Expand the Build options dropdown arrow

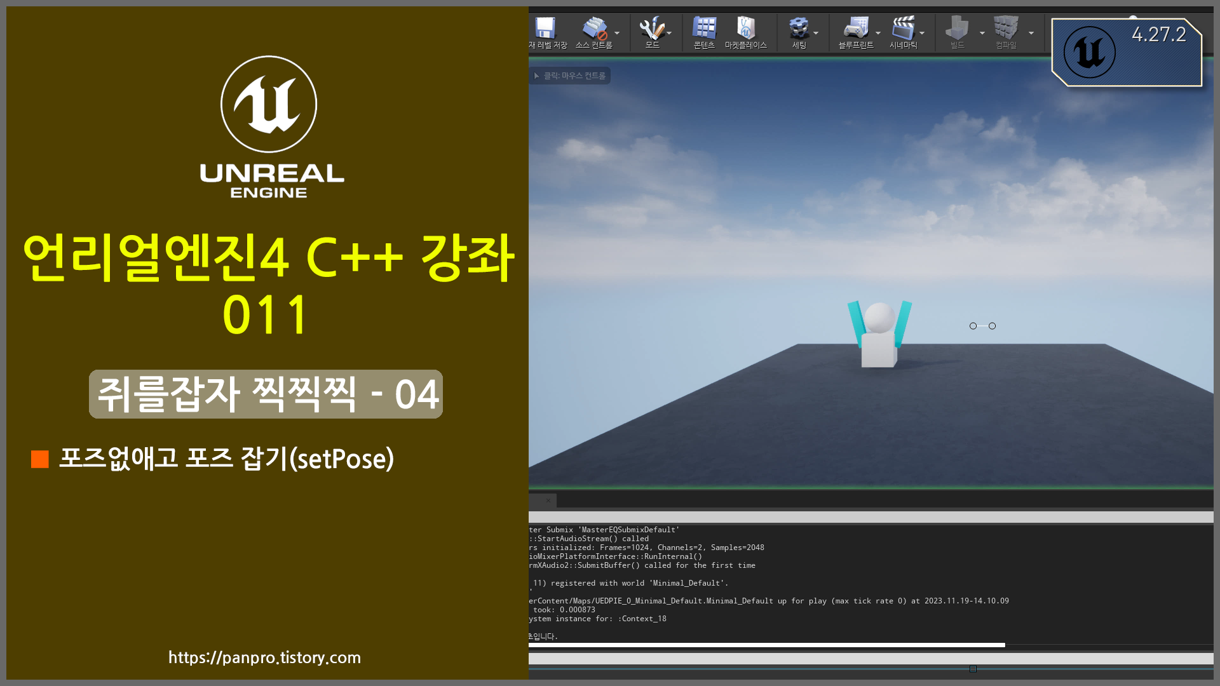982,33
